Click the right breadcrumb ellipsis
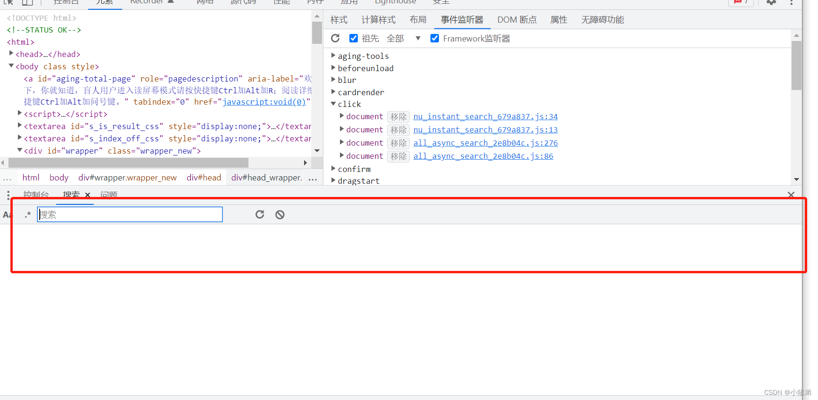 [313, 178]
